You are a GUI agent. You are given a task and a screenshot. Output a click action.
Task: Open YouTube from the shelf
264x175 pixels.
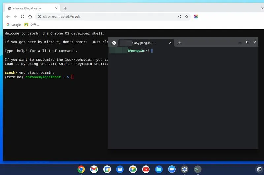coord(146,169)
